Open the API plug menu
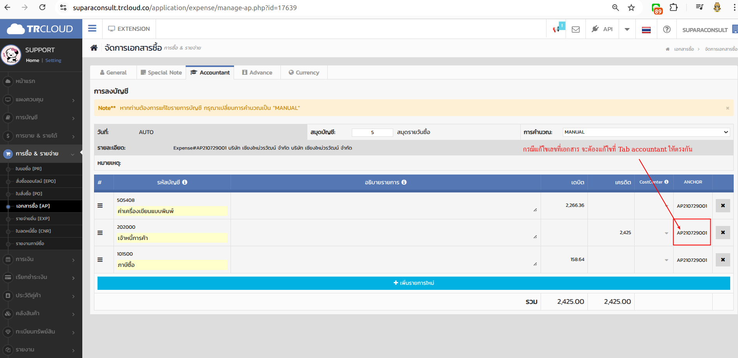Image resolution: width=738 pixels, height=358 pixels. (x=602, y=29)
